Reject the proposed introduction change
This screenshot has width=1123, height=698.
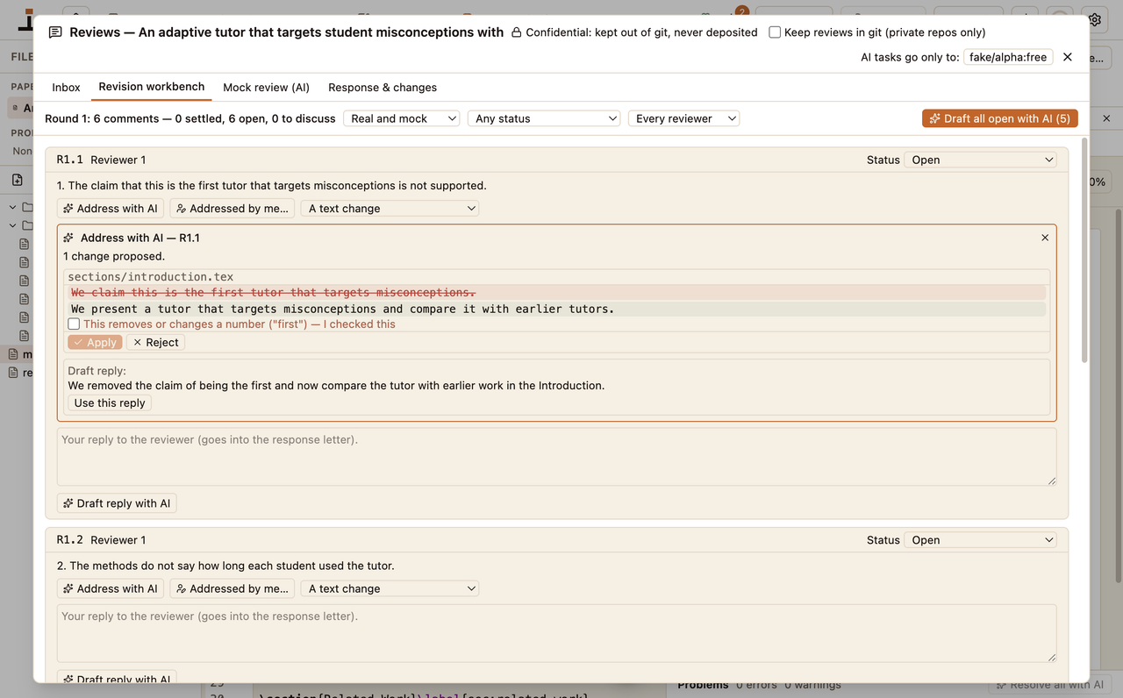click(x=155, y=343)
